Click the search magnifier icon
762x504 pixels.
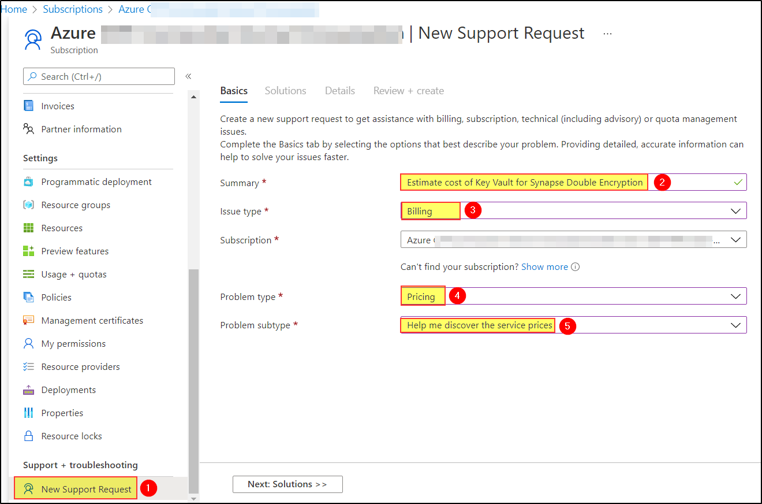point(33,76)
